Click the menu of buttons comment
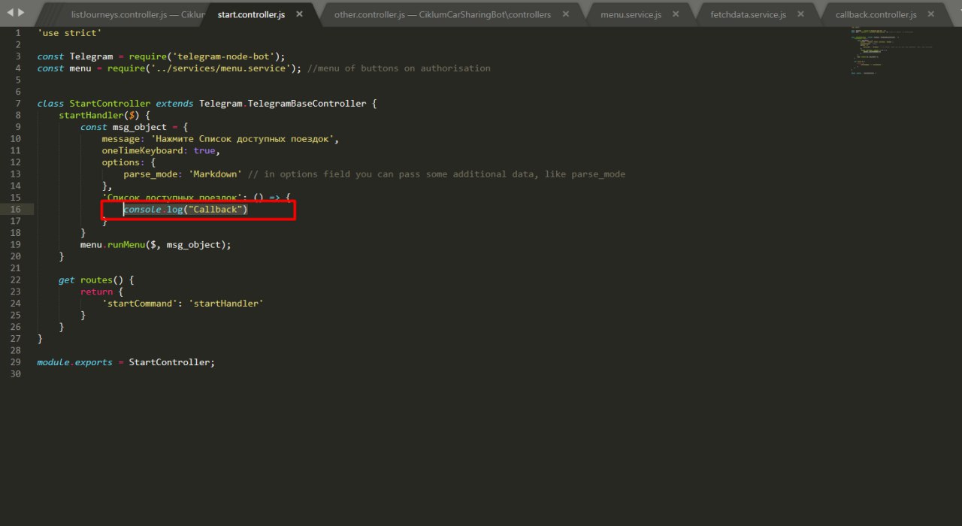Viewport: 962px width, 526px height. pos(398,68)
